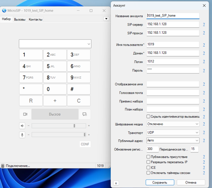212x188 pixels.
Task: Click the C clear button
Action: [x=79, y=101]
